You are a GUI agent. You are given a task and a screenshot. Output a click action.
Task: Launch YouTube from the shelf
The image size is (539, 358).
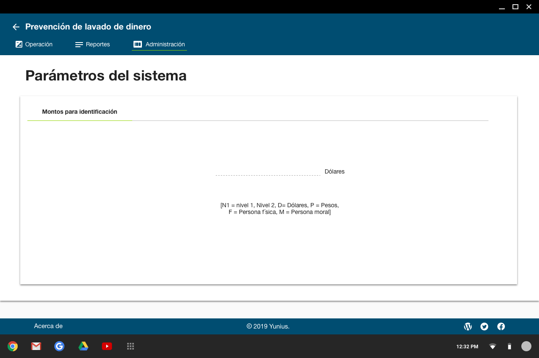(107, 346)
